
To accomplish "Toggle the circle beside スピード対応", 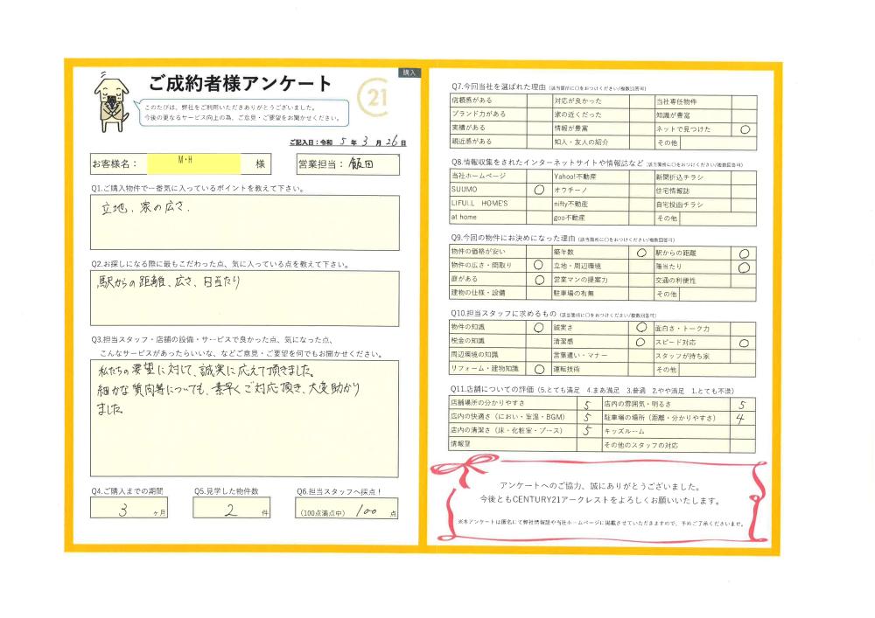I will (744, 344).
